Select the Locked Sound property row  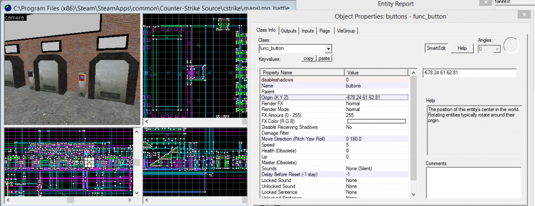334,180
